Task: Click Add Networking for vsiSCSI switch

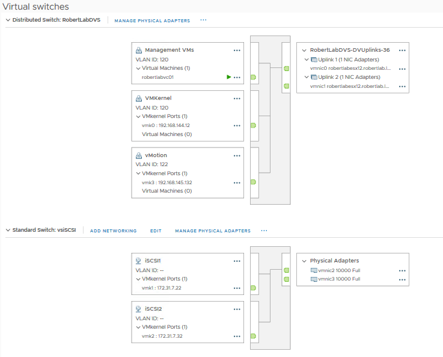Action: tap(113, 231)
